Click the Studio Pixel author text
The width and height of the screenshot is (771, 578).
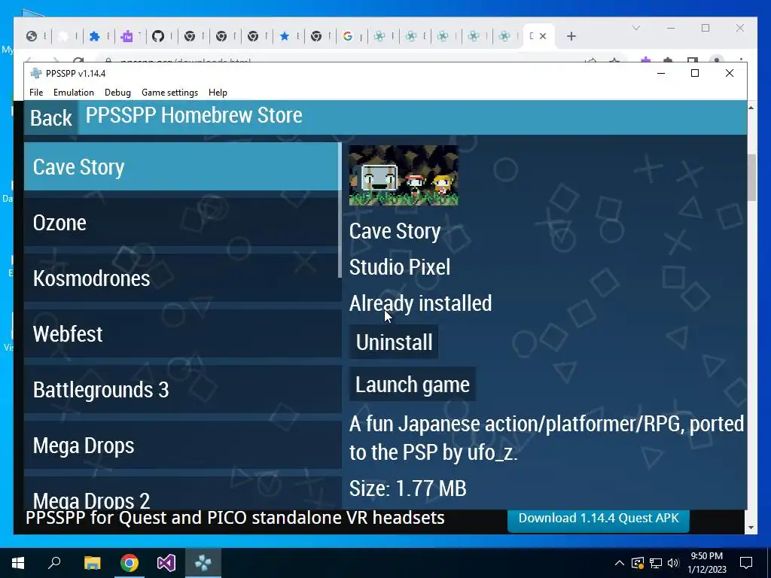[400, 267]
